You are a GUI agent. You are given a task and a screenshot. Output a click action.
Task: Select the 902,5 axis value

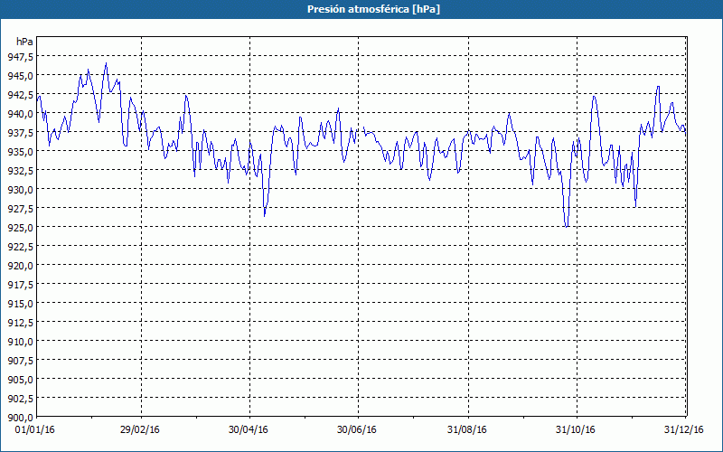(x=20, y=399)
